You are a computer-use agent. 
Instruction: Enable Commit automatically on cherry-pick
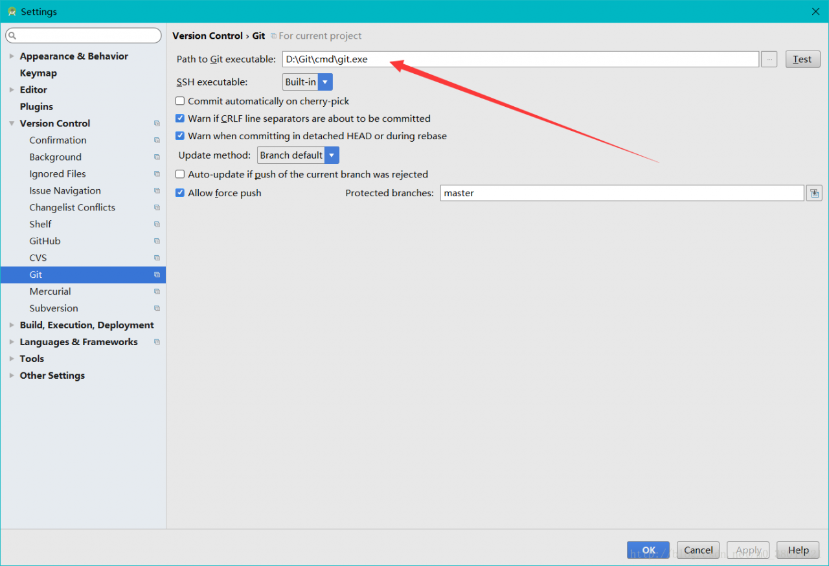180,101
